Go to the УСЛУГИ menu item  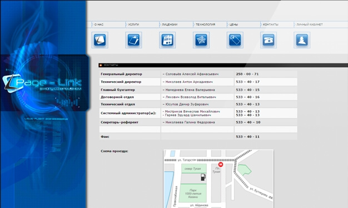click(133, 24)
